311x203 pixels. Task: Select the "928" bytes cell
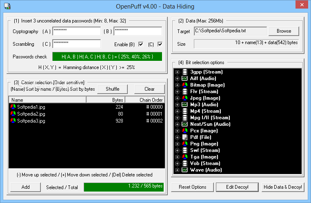[x=119, y=121]
